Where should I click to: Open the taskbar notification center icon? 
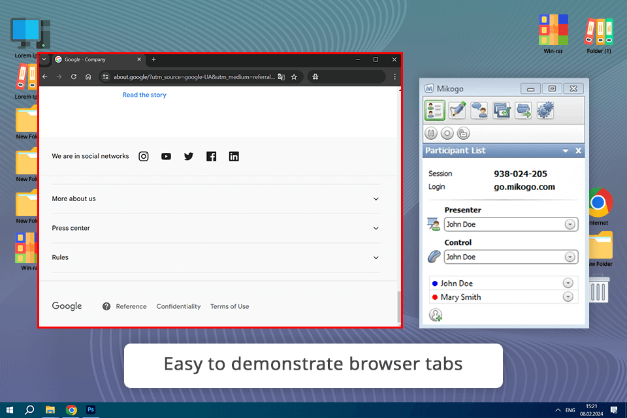point(614,410)
